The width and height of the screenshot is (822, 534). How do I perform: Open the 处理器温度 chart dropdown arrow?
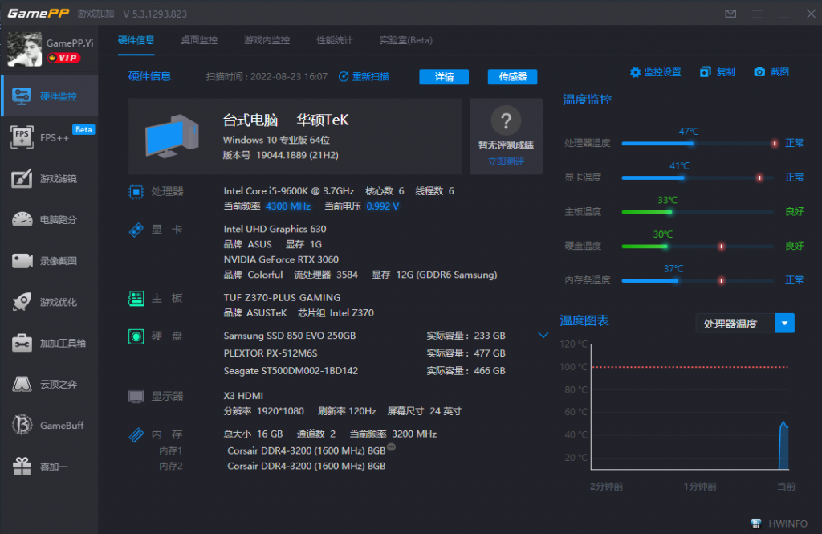(x=784, y=323)
